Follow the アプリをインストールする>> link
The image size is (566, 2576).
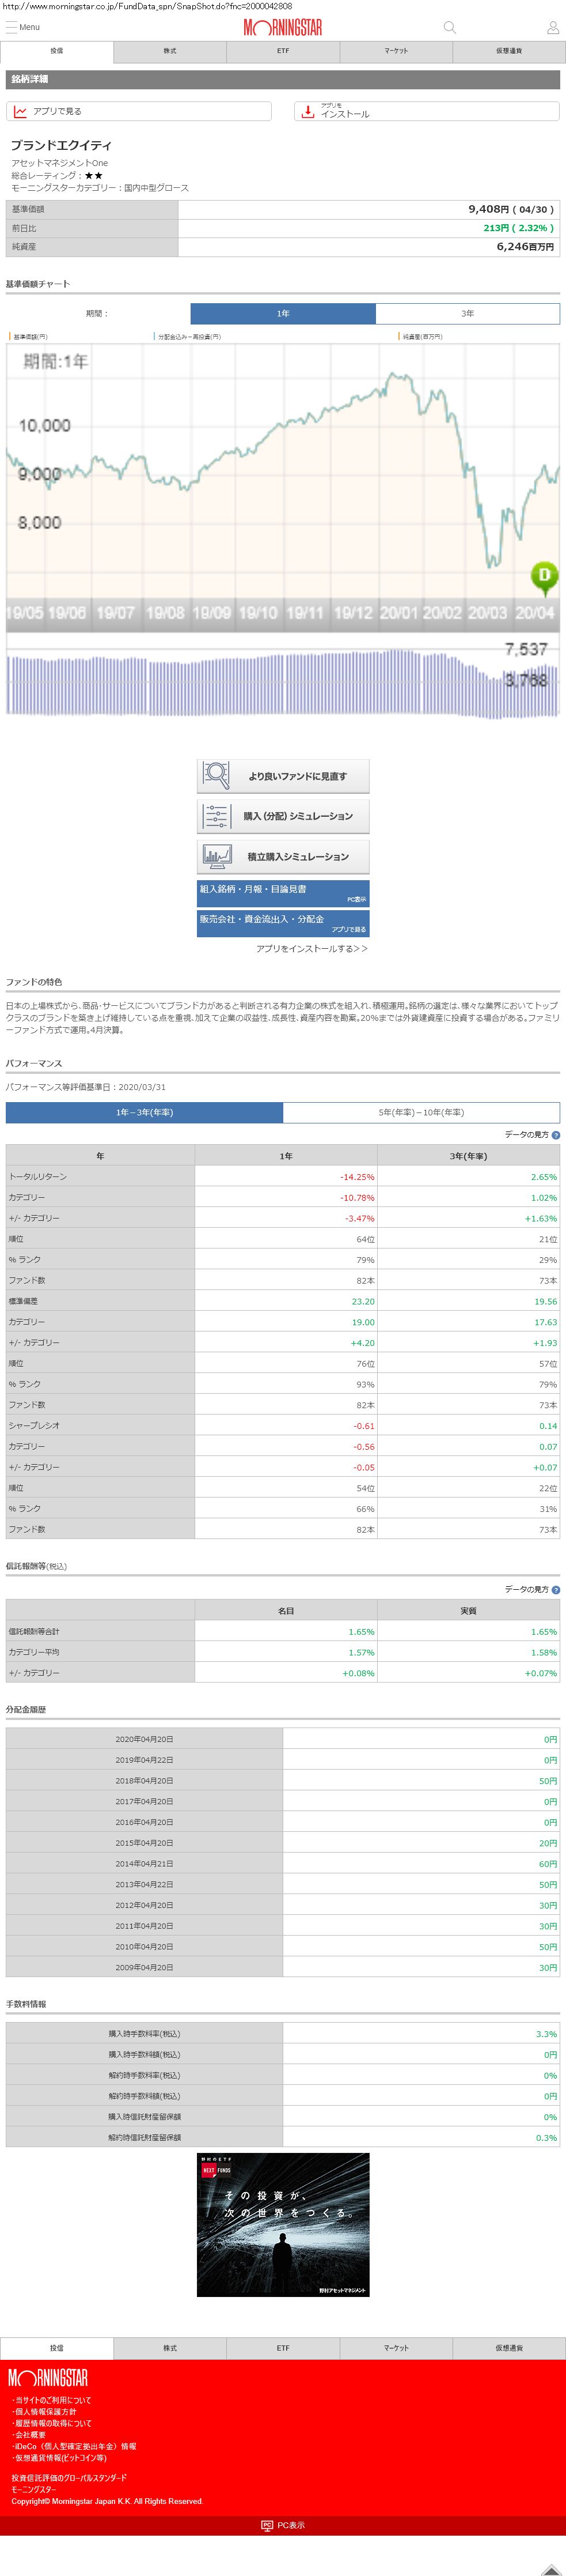pyautogui.click(x=312, y=948)
